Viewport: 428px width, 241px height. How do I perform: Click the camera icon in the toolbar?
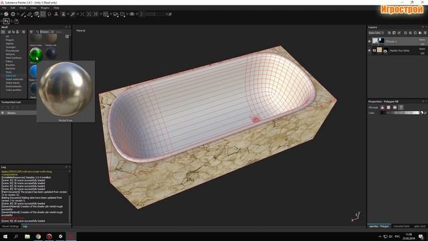132,14
